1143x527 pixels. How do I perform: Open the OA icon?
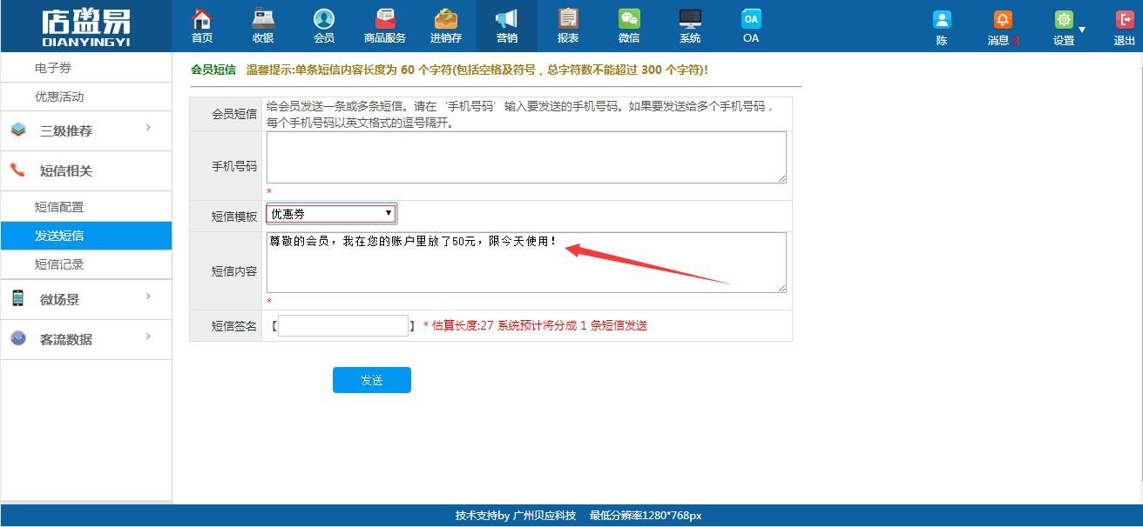[x=751, y=18]
